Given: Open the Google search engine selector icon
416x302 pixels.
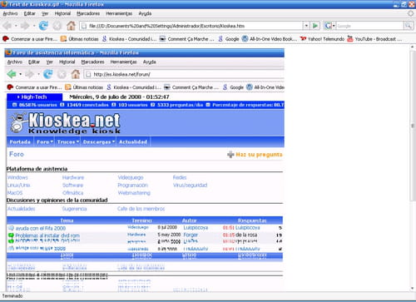Looking at the screenshot, I should pos(329,26).
